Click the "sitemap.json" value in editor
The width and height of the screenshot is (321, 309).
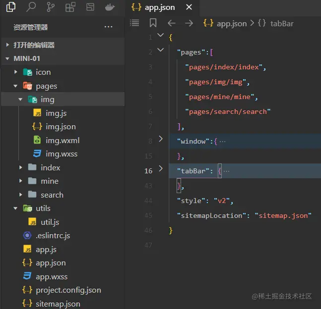click(283, 215)
